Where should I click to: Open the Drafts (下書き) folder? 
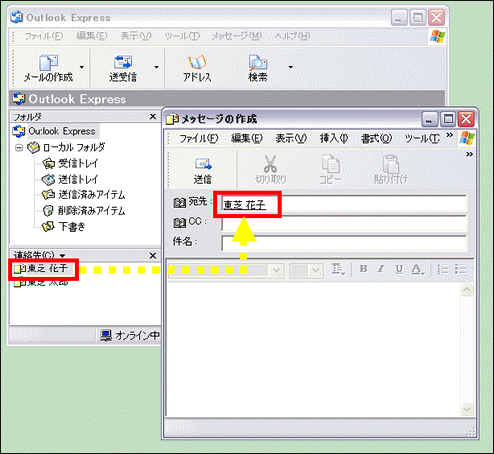coord(72,226)
